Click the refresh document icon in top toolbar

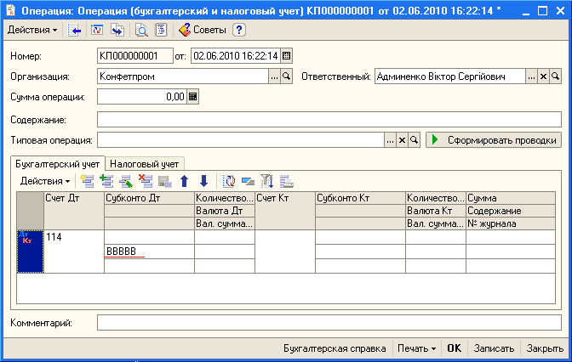(97, 31)
